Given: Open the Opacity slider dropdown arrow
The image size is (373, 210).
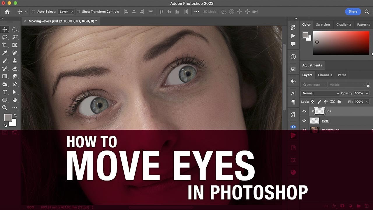Looking at the screenshot, I should (367, 93).
